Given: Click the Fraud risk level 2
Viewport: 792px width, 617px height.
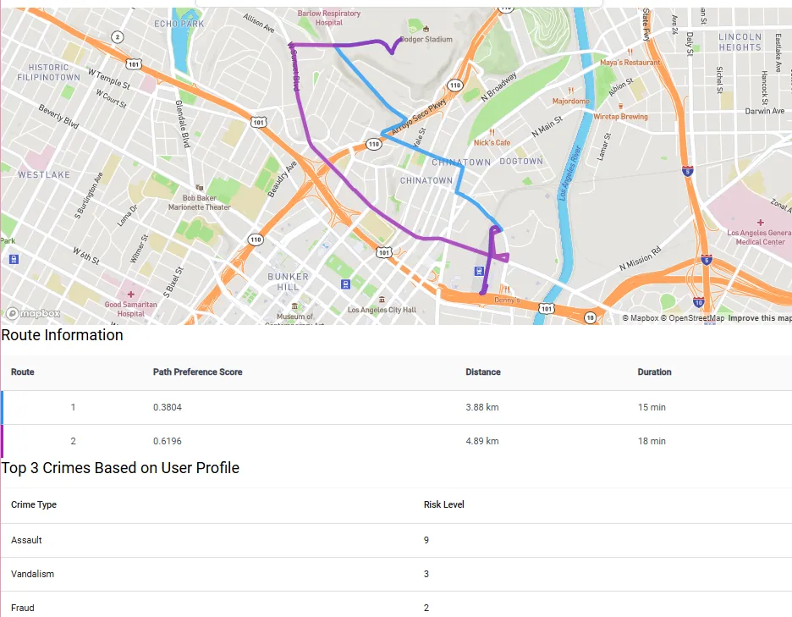Looking at the screenshot, I should click(426, 608).
